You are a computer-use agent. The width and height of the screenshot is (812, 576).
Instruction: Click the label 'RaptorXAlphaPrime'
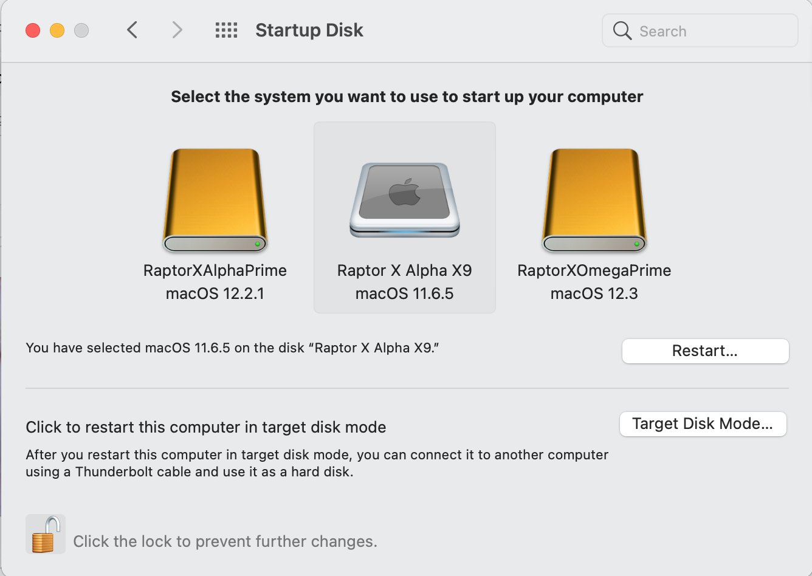[x=215, y=270]
